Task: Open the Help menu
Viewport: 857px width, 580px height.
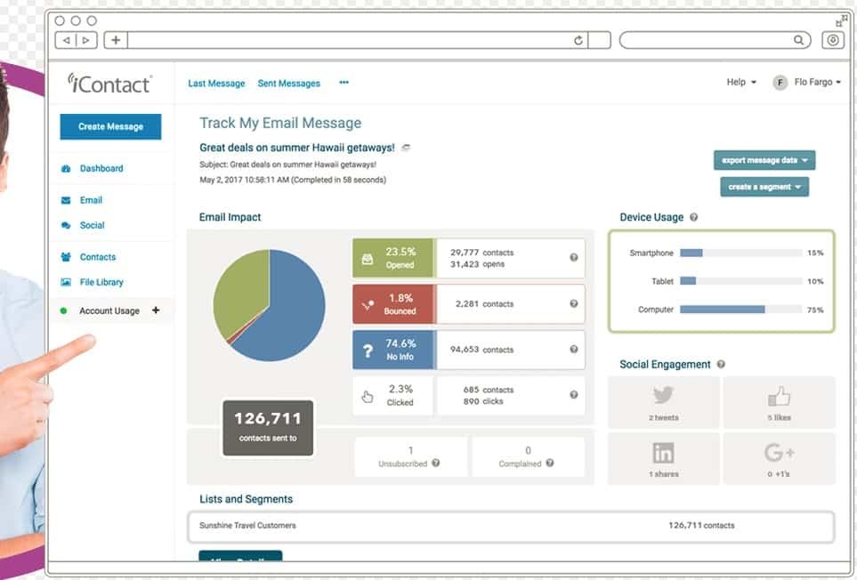Action: pos(740,83)
